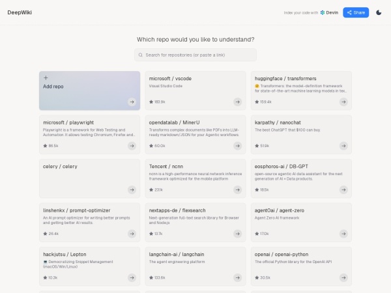Click the share icon inside Share button
Viewport: 391px width, 293px height.
(349, 12)
